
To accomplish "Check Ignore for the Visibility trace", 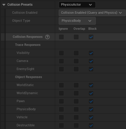I will [x=61, y=53].
